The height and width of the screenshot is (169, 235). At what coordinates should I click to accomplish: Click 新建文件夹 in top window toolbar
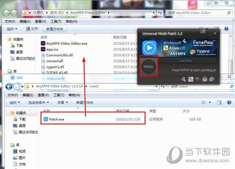click(x=55, y=29)
